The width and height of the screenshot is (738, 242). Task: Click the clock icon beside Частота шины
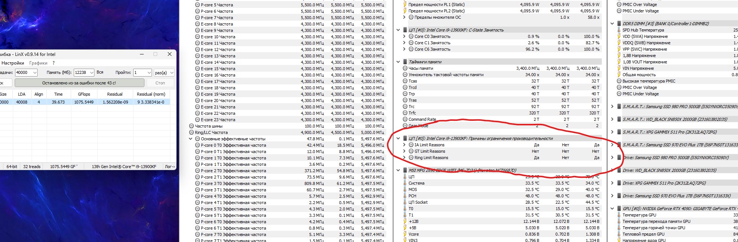(x=191, y=126)
